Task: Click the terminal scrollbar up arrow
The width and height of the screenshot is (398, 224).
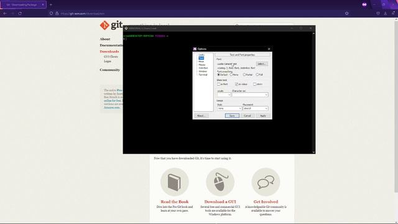Action: 313,34
